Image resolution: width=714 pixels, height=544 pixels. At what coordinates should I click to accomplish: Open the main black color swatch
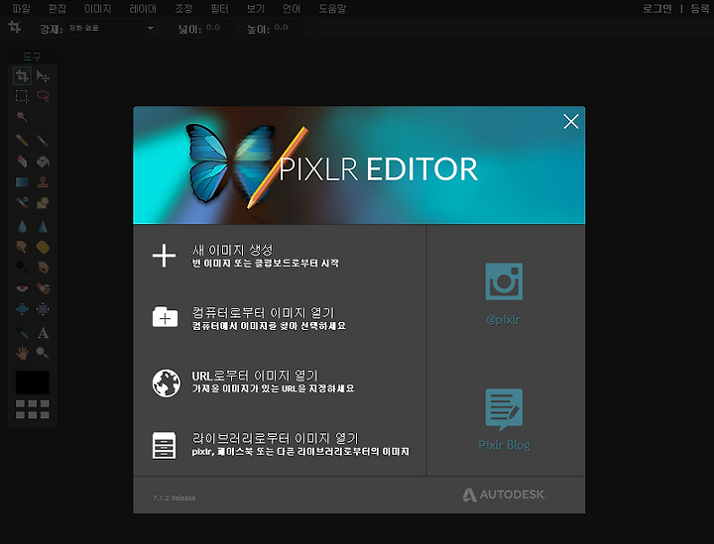pyautogui.click(x=33, y=382)
